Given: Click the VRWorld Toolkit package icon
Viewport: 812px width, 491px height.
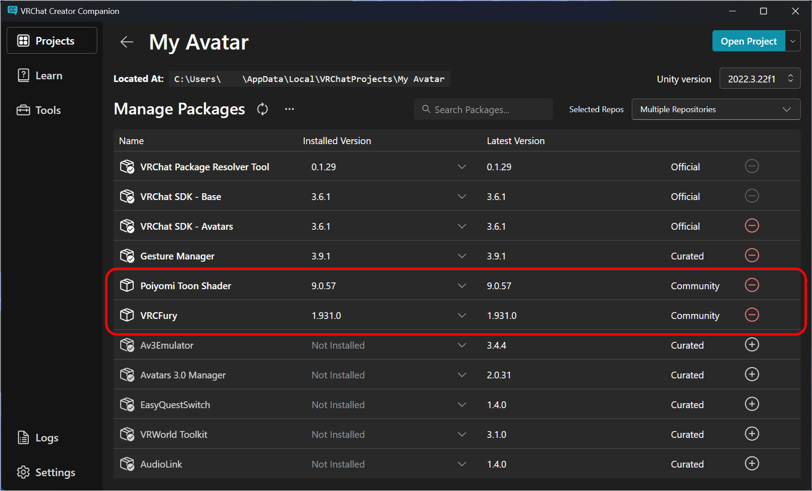Looking at the screenshot, I should pos(127,434).
